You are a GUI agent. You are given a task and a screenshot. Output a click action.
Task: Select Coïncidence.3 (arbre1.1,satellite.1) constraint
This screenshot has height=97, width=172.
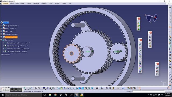click(18, 48)
